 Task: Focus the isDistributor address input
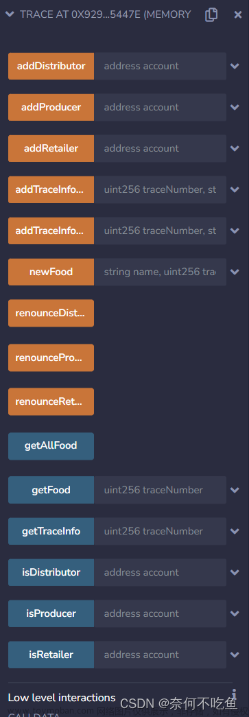click(x=160, y=572)
